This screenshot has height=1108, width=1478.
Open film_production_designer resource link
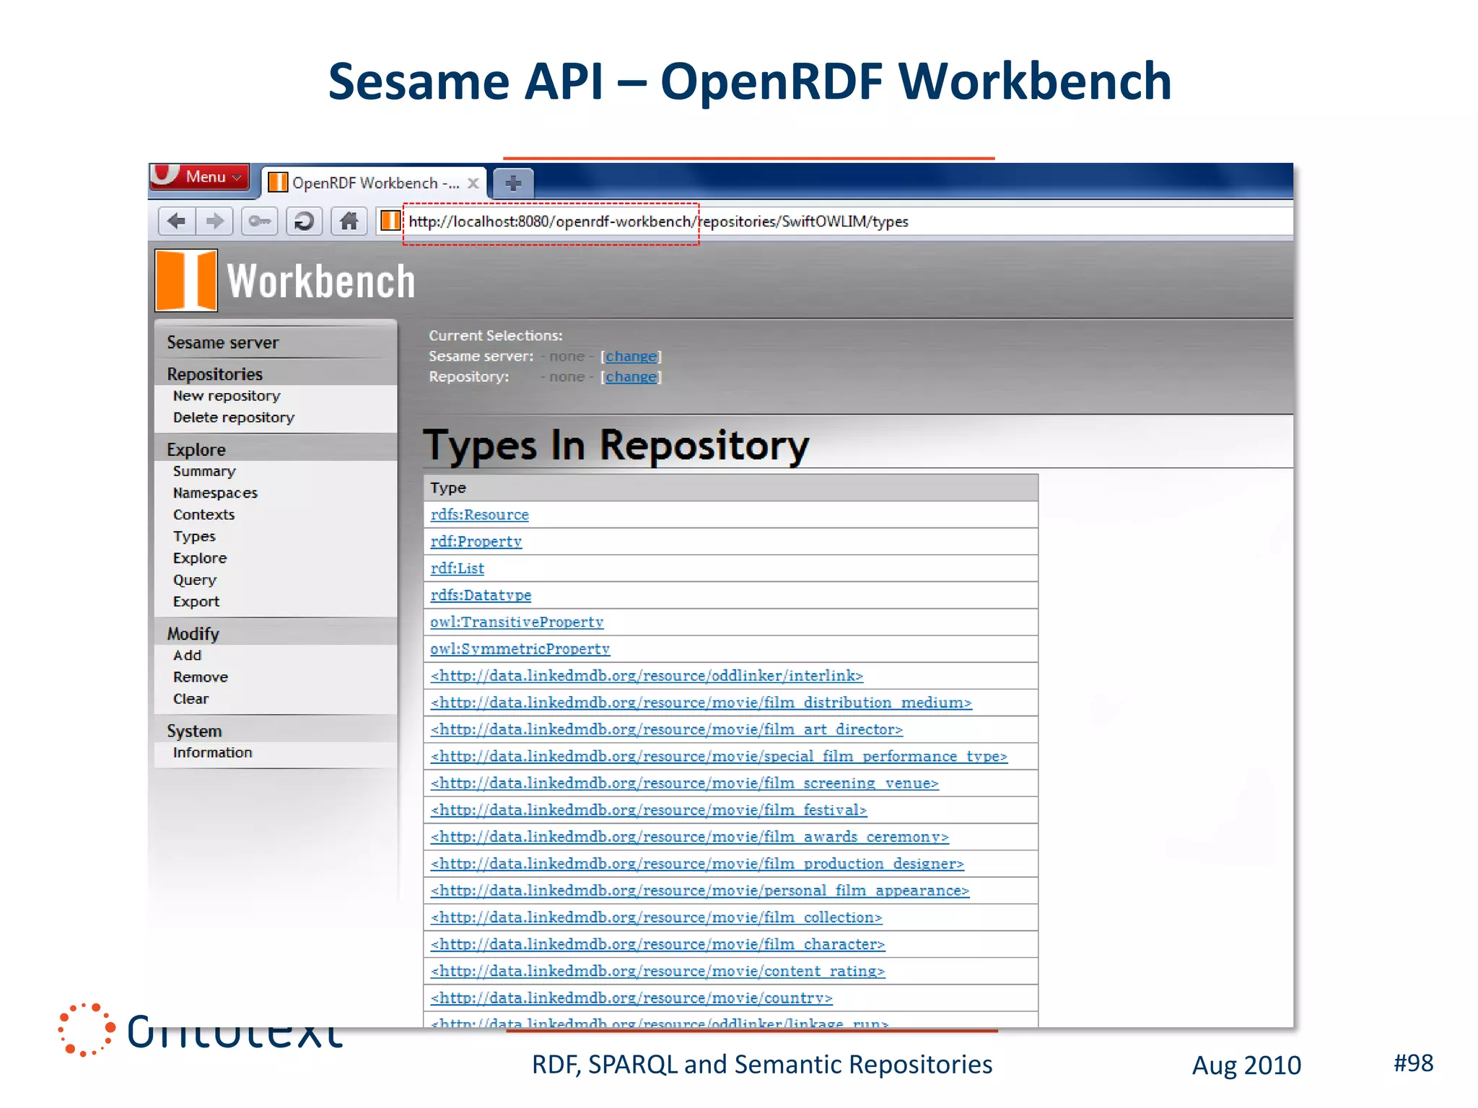[697, 863]
